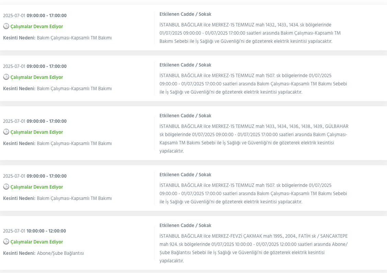The height and width of the screenshot is (273, 387).
Task: Click clock icon in the fourth outage entry
Action: click(x=6, y=187)
